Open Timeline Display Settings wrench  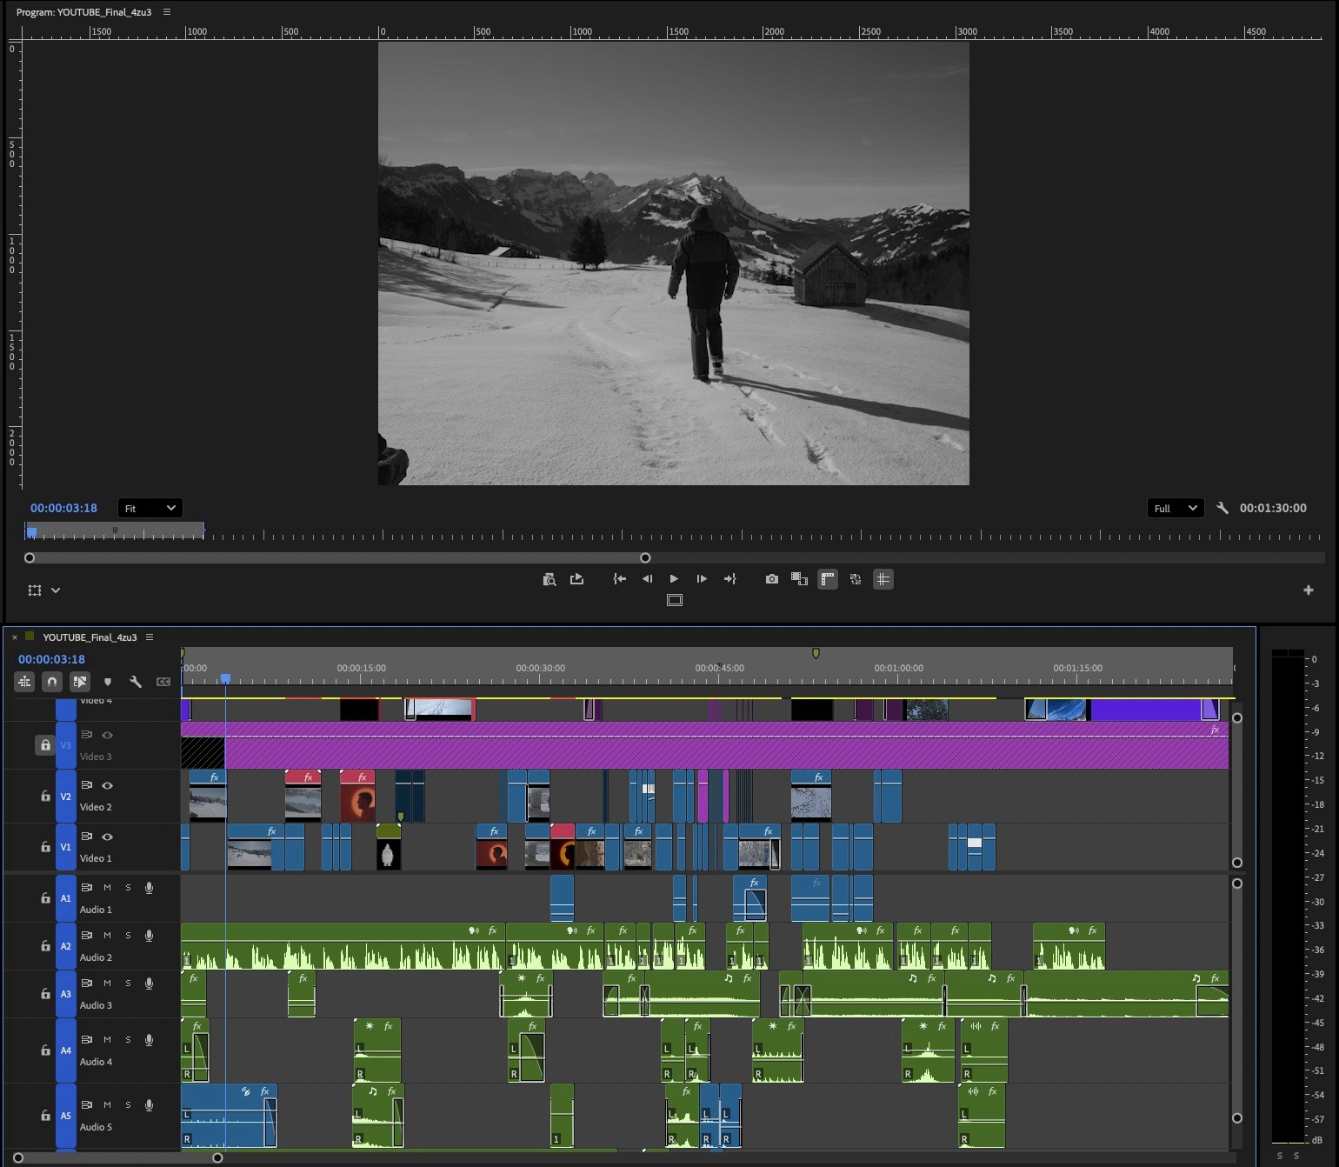[136, 682]
